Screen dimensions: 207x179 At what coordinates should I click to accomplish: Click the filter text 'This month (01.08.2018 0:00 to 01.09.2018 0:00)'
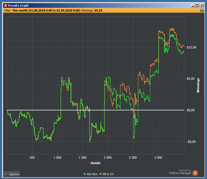[46, 10]
